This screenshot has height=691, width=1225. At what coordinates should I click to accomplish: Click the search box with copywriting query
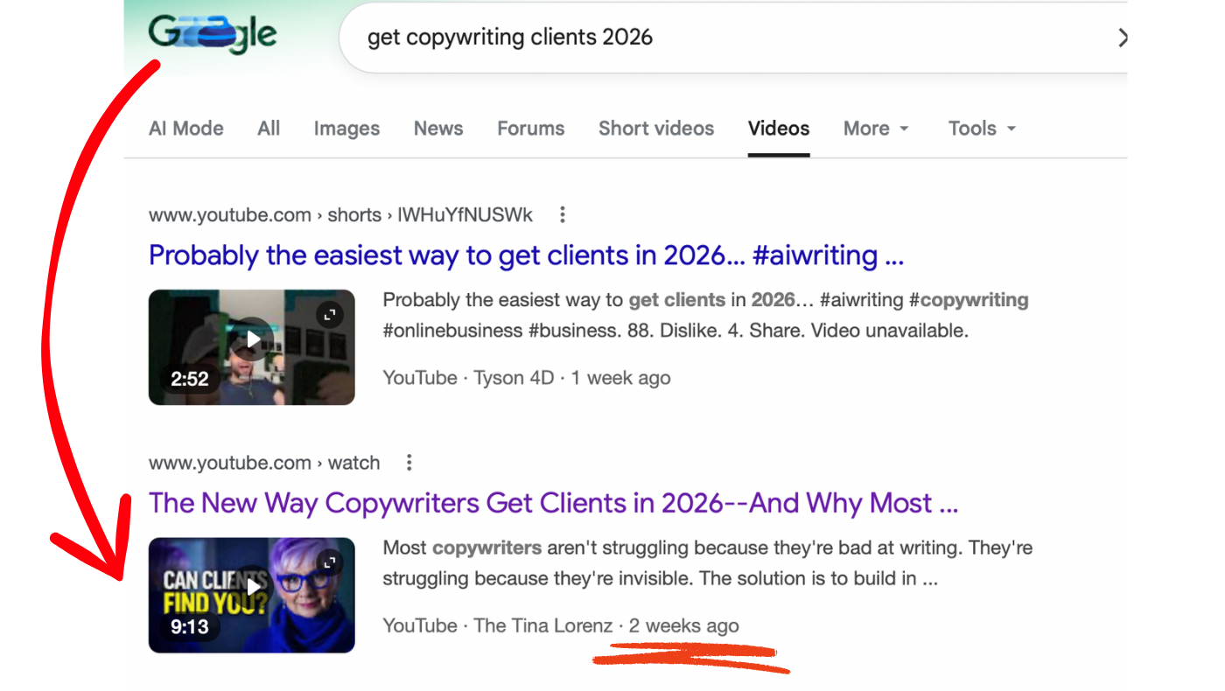pyautogui.click(x=733, y=38)
